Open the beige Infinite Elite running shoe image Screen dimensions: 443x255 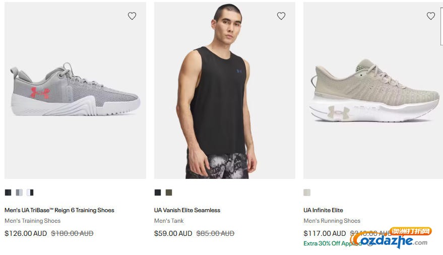click(373, 91)
